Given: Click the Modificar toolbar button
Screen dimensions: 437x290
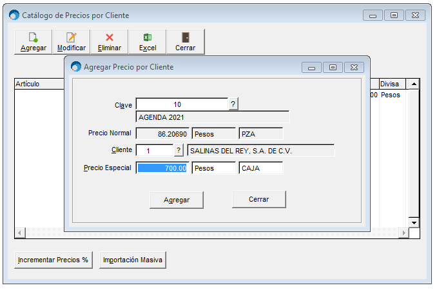Looking at the screenshot, I should [72, 42].
